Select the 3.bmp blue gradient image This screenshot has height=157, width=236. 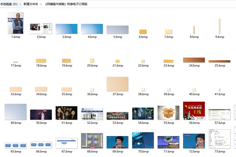pos(66,29)
